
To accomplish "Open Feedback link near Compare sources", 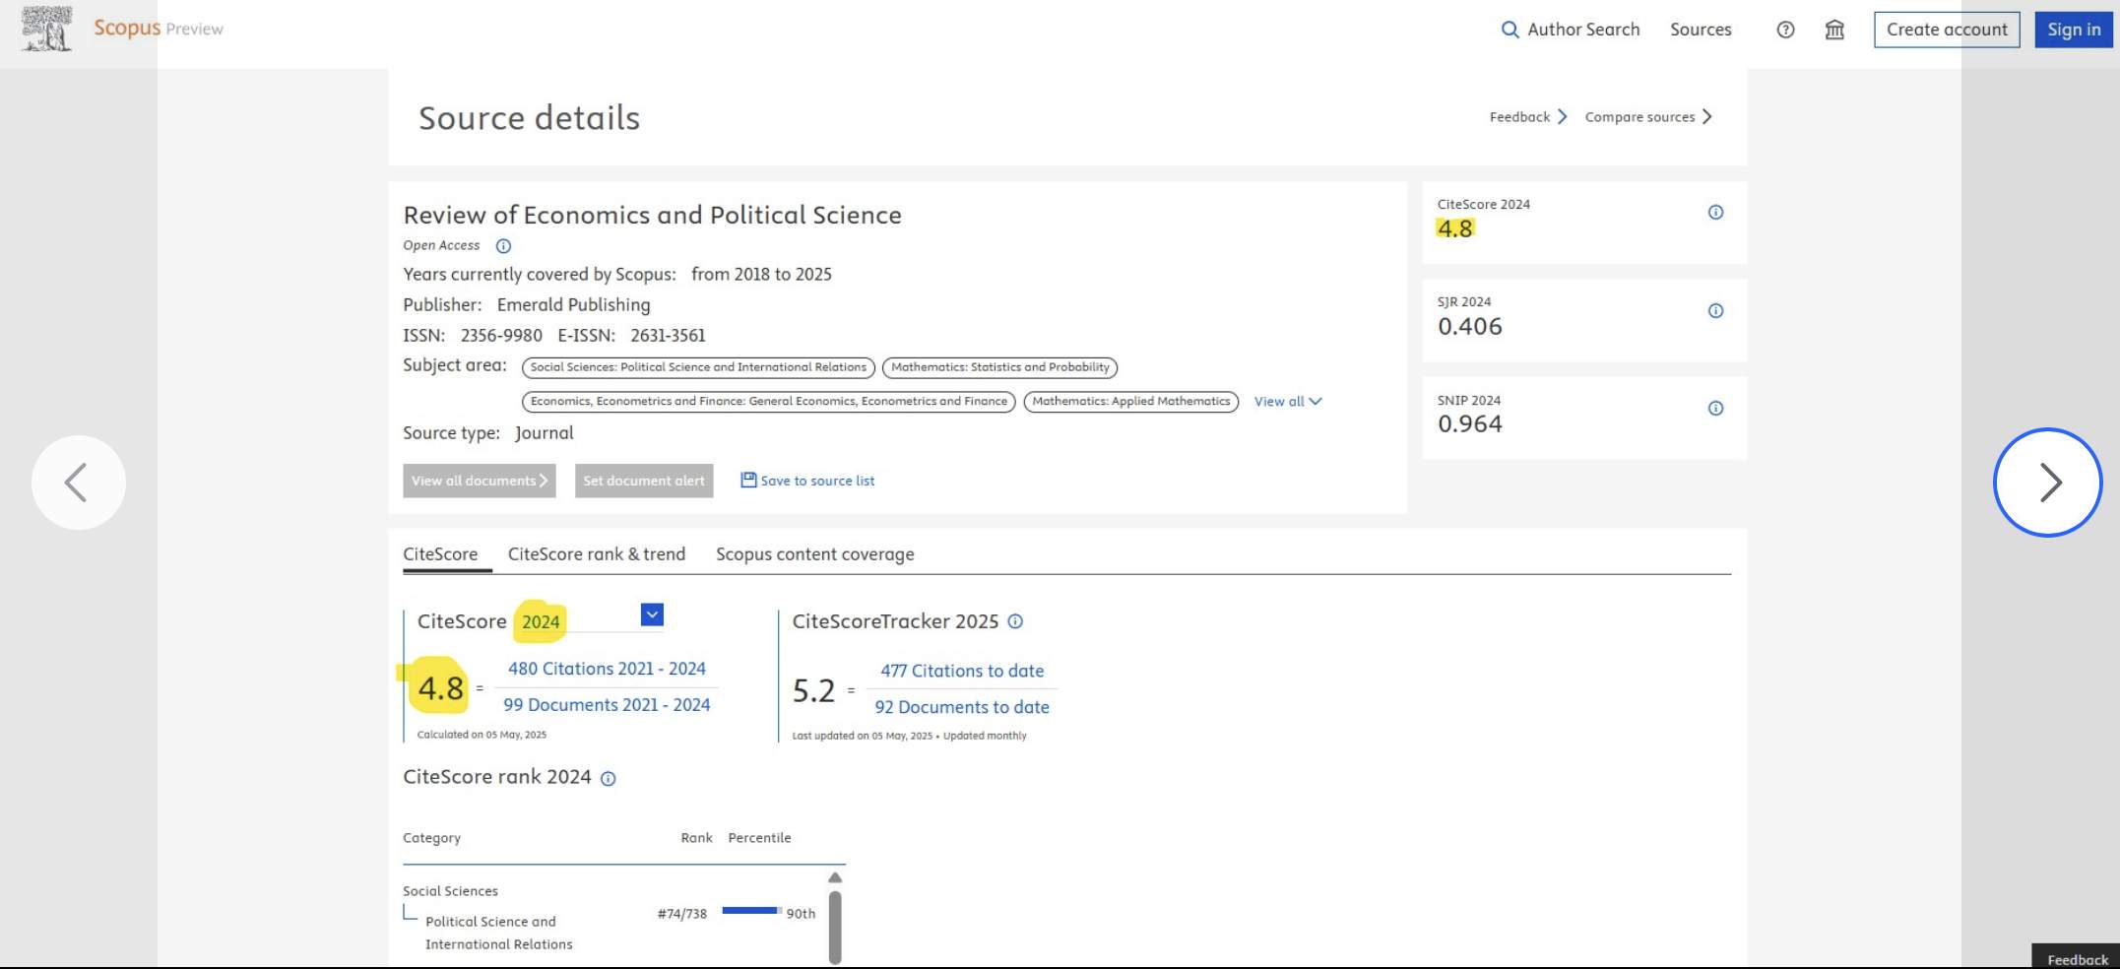I will click(1527, 117).
